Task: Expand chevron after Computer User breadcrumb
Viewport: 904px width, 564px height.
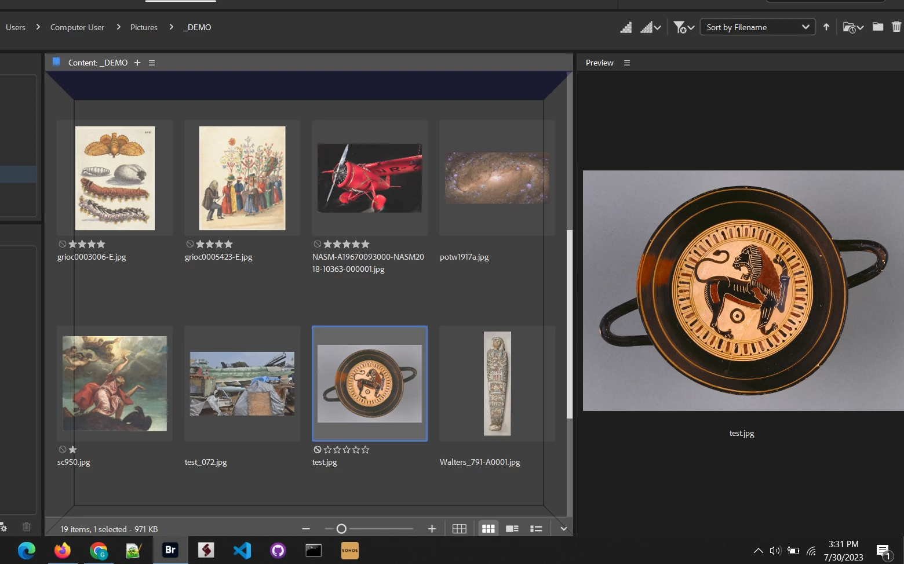Action: pyautogui.click(x=118, y=27)
